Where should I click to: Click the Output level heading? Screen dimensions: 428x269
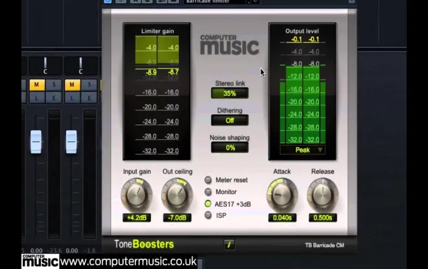pyautogui.click(x=302, y=31)
